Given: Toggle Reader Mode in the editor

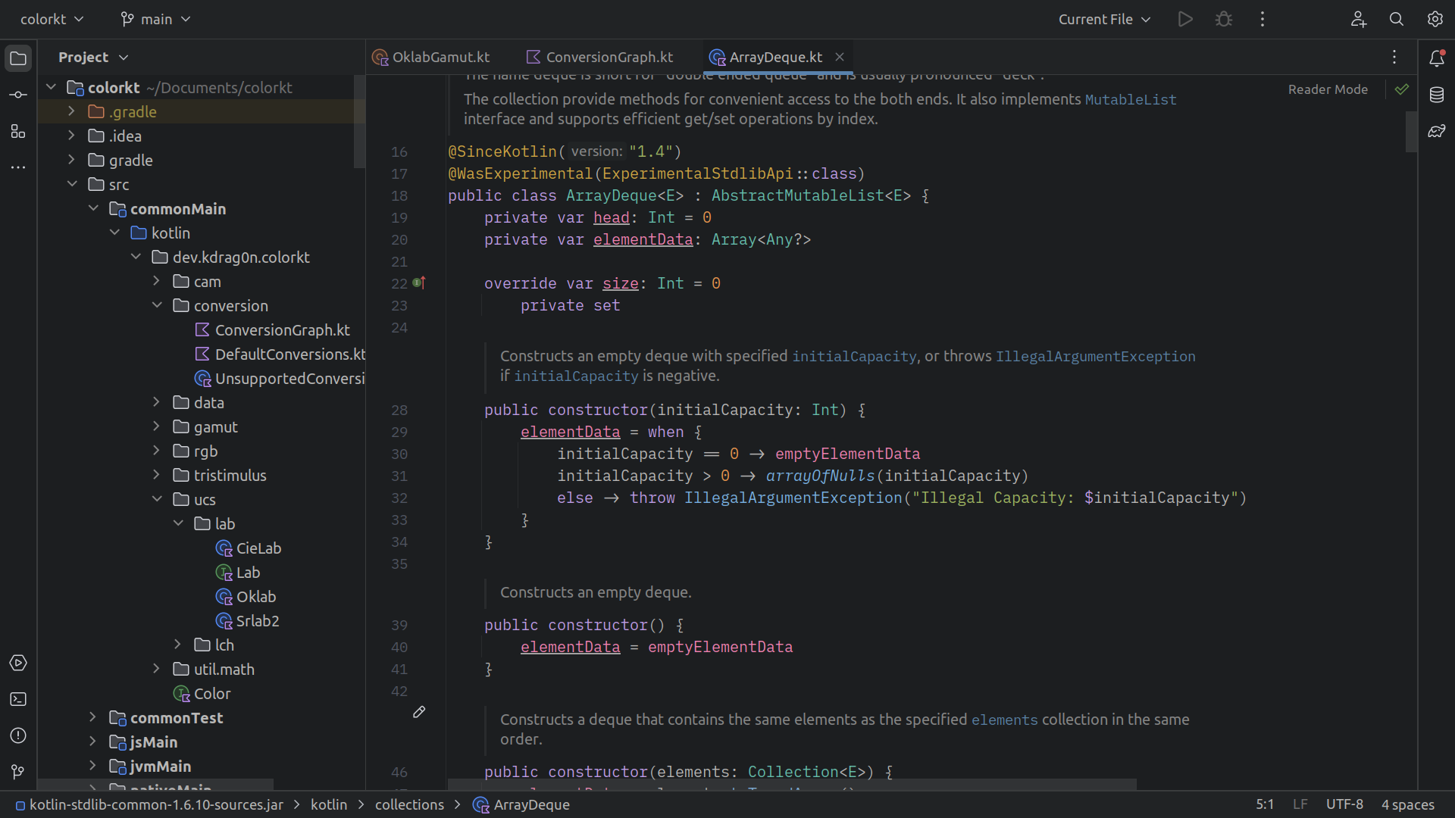Looking at the screenshot, I should [1328, 89].
